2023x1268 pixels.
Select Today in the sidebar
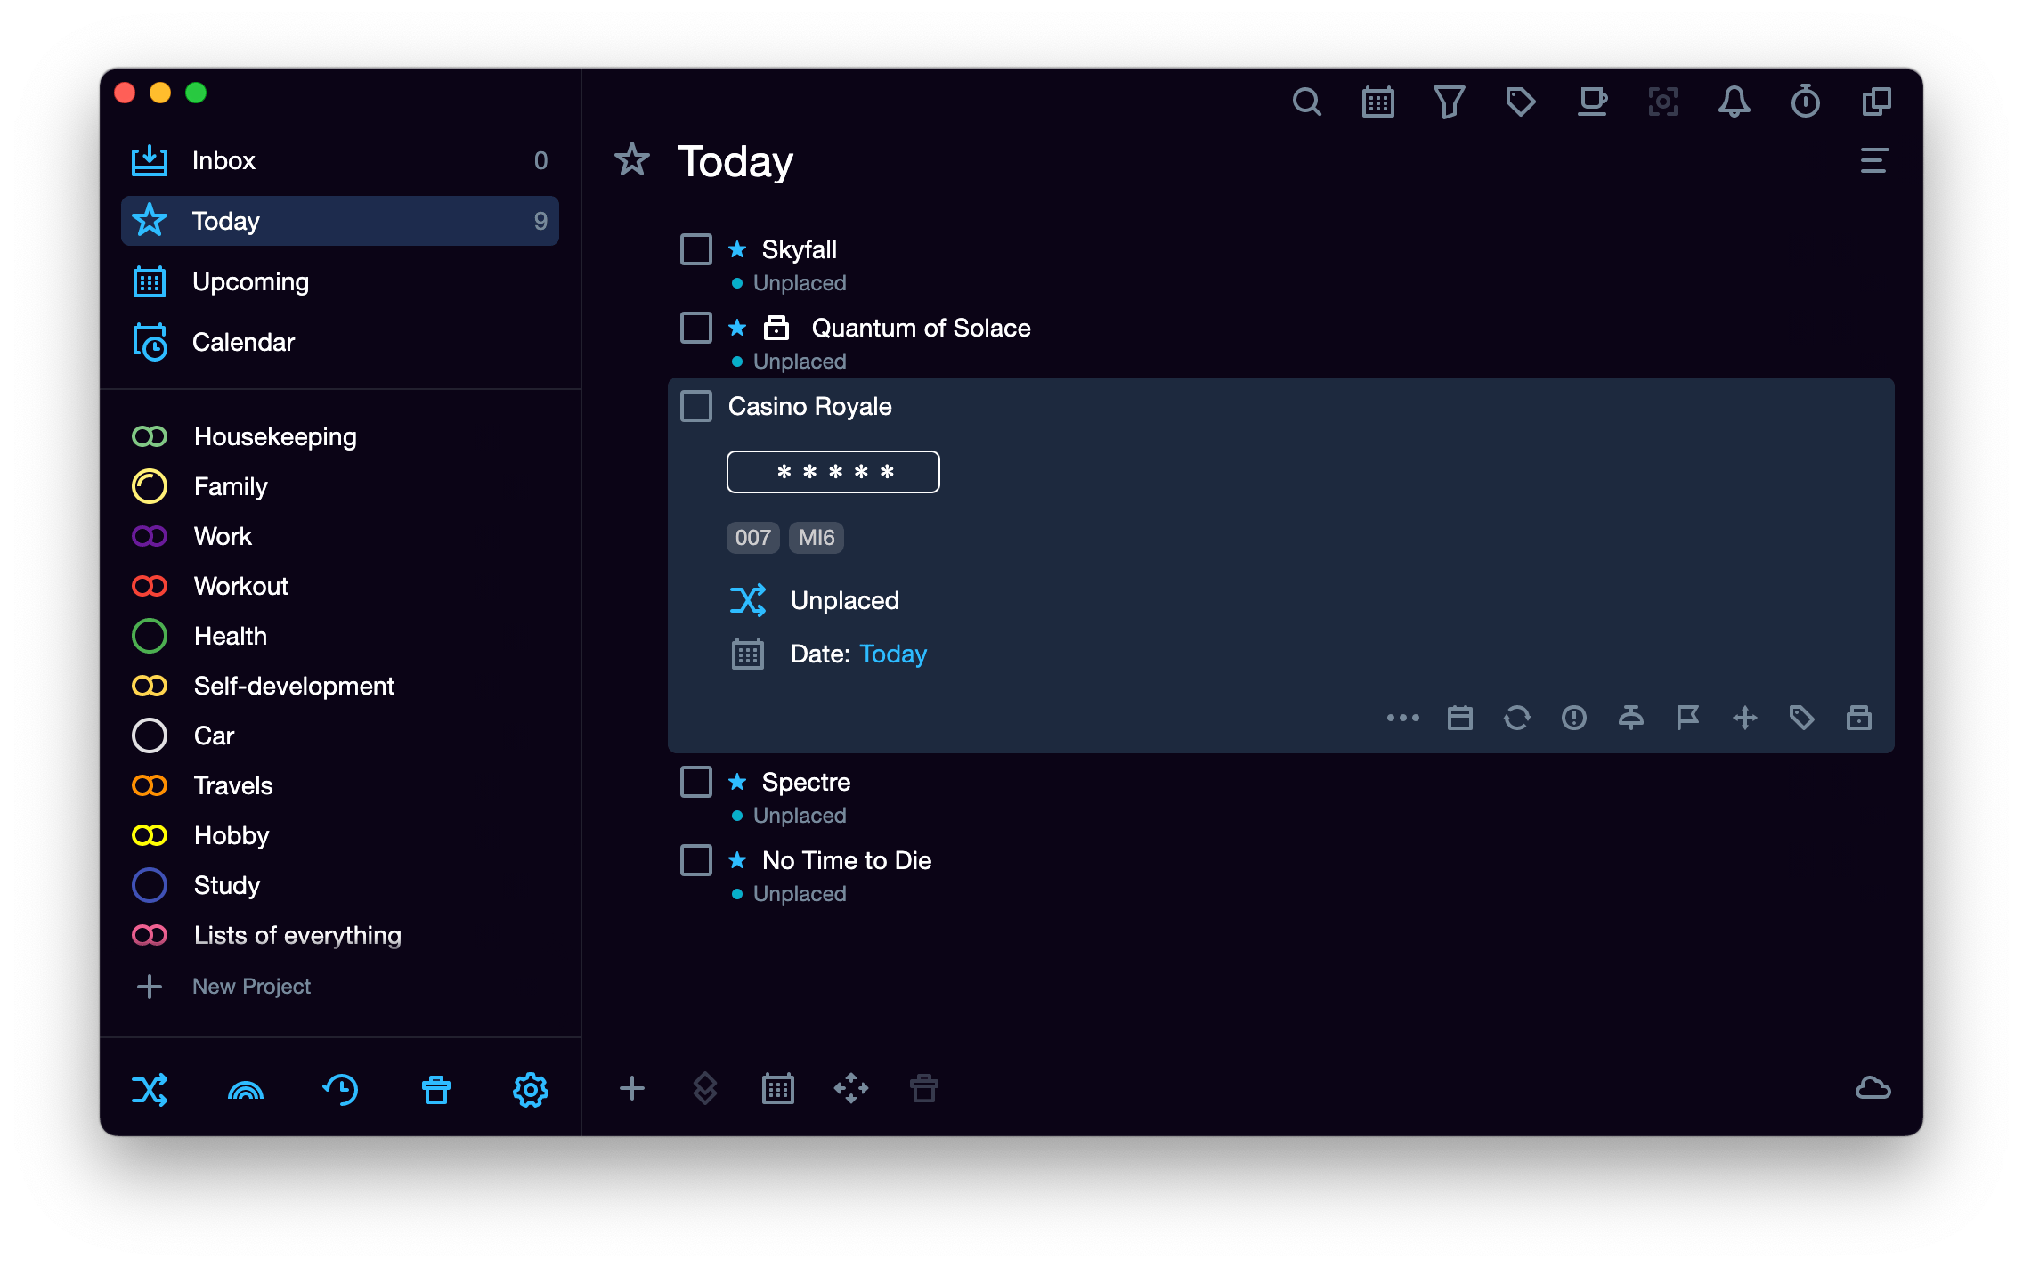click(340, 221)
